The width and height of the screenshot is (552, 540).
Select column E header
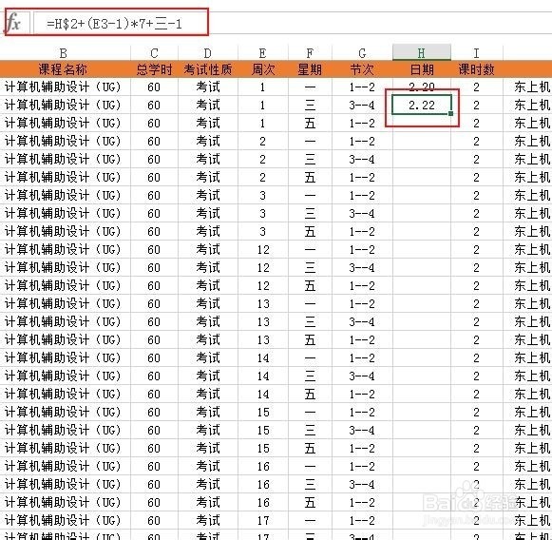(262, 53)
